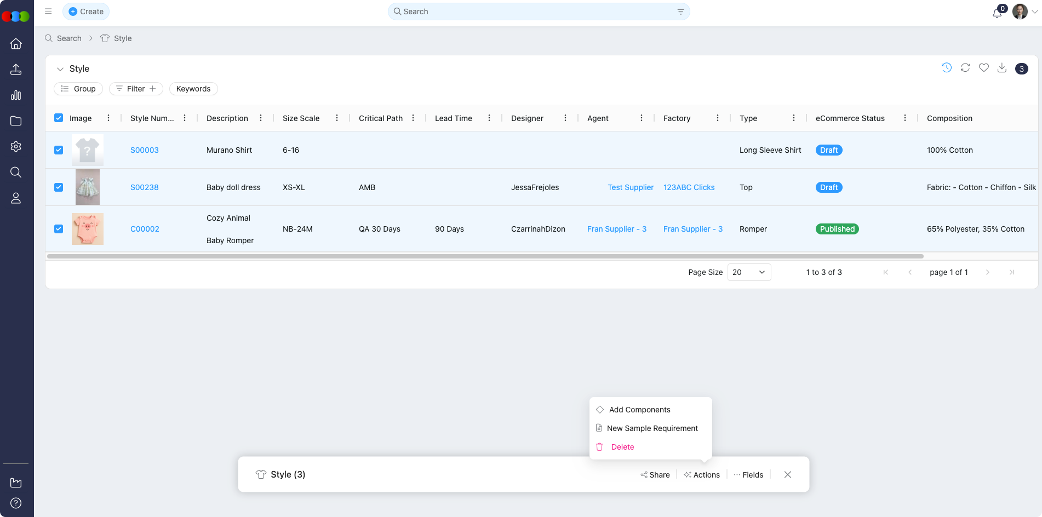Screen dimensions: 1042x517
Task: Uncheck the C00002 row checkbox
Action: tap(59, 229)
